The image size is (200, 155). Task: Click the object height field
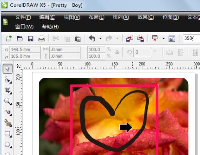click(65, 56)
